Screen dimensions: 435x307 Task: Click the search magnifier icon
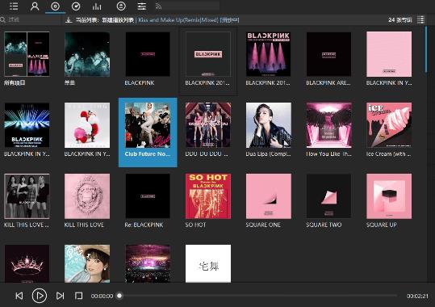pyautogui.click(x=3, y=19)
